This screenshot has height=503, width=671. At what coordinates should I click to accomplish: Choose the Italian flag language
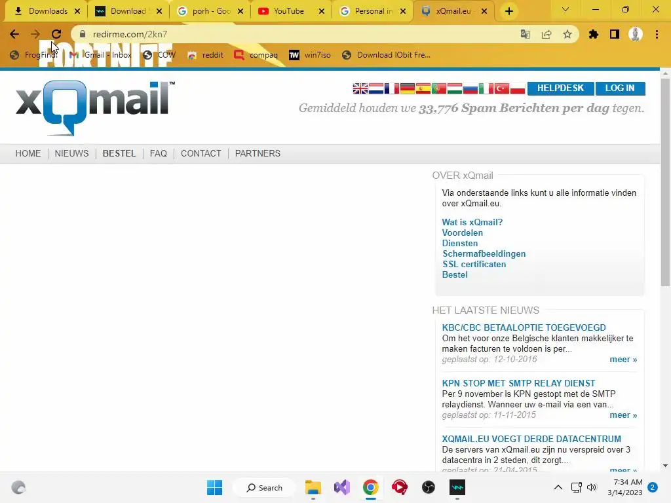point(486,88)
